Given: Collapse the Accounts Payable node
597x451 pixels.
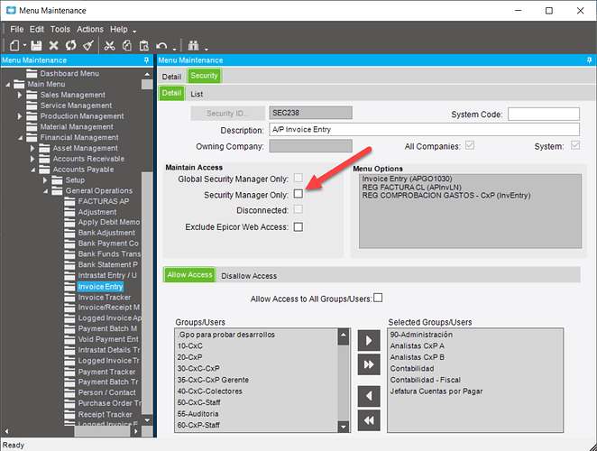Looking at the screenshot, I should pos(32,170).
